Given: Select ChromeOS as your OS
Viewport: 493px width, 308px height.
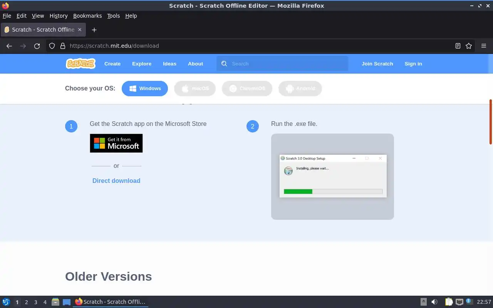Looking at the screenshot, I should tap(247, 89).
